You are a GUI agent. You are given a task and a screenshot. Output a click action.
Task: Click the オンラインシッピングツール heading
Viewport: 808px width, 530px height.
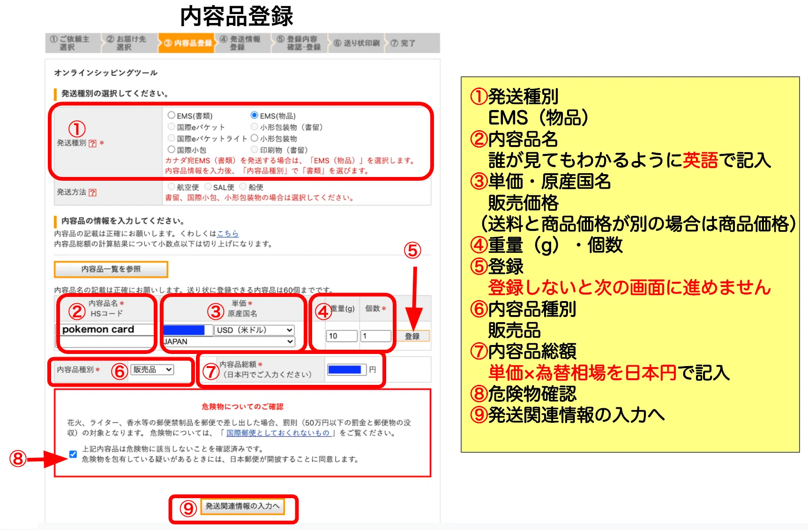pos(105,73)
